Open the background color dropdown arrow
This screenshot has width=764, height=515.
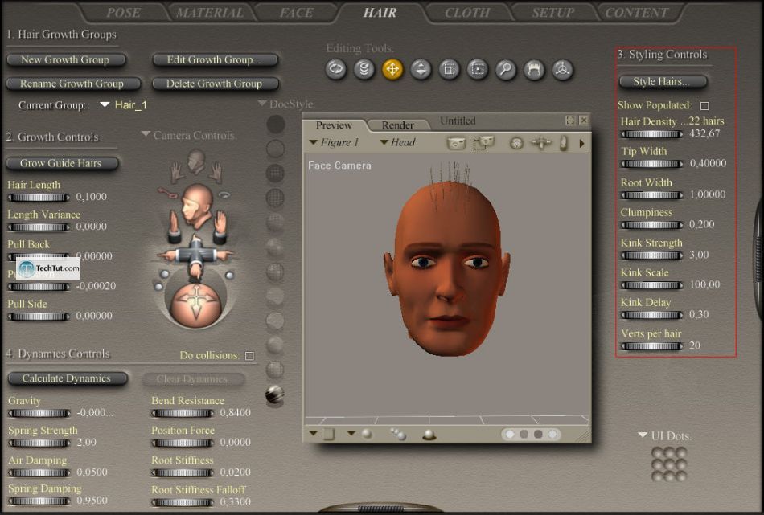(314, 433)
